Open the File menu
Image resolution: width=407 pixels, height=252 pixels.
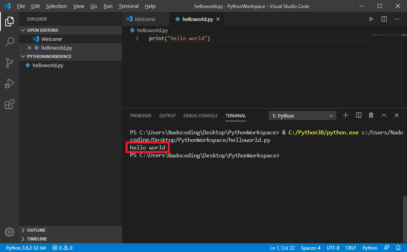[21, 6]
